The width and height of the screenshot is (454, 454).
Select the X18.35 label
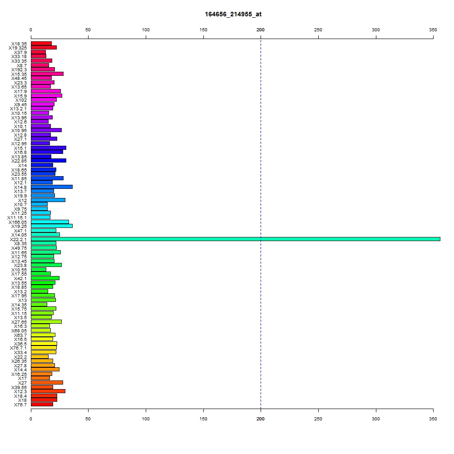[19, 44]
